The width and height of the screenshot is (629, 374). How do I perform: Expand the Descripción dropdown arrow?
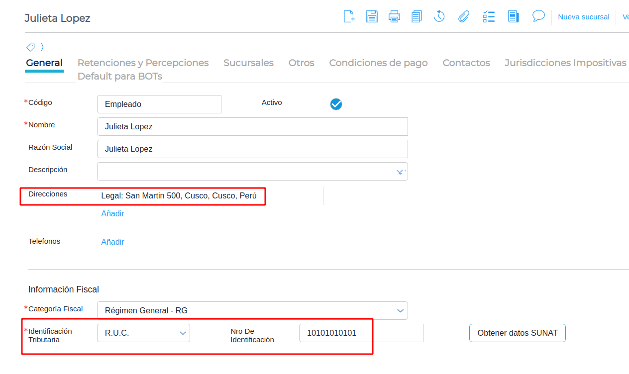(400, 172)
